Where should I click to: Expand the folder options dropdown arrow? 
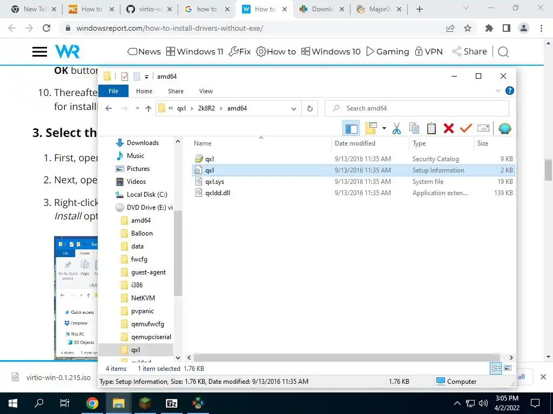point(384,128)
